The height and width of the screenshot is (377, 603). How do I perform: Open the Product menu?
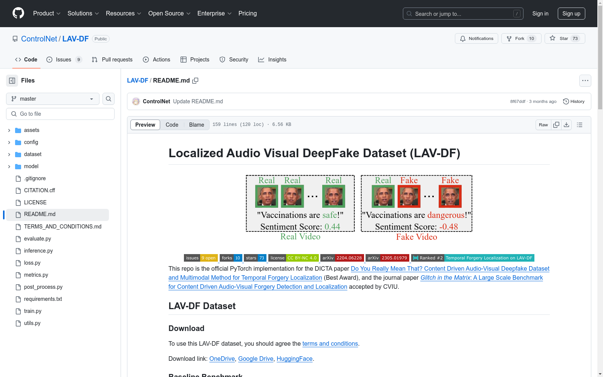click(46, 13)
